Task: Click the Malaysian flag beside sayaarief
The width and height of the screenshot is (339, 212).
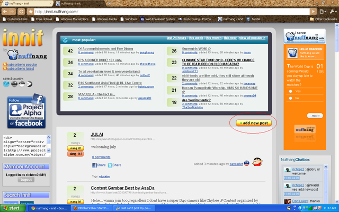Action: pyautogui.click(x=247, y=163)
